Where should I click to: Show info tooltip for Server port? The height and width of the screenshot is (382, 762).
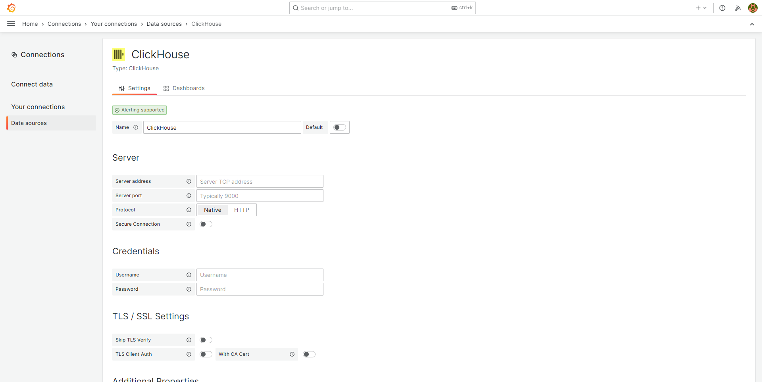(x=189, y=196)
